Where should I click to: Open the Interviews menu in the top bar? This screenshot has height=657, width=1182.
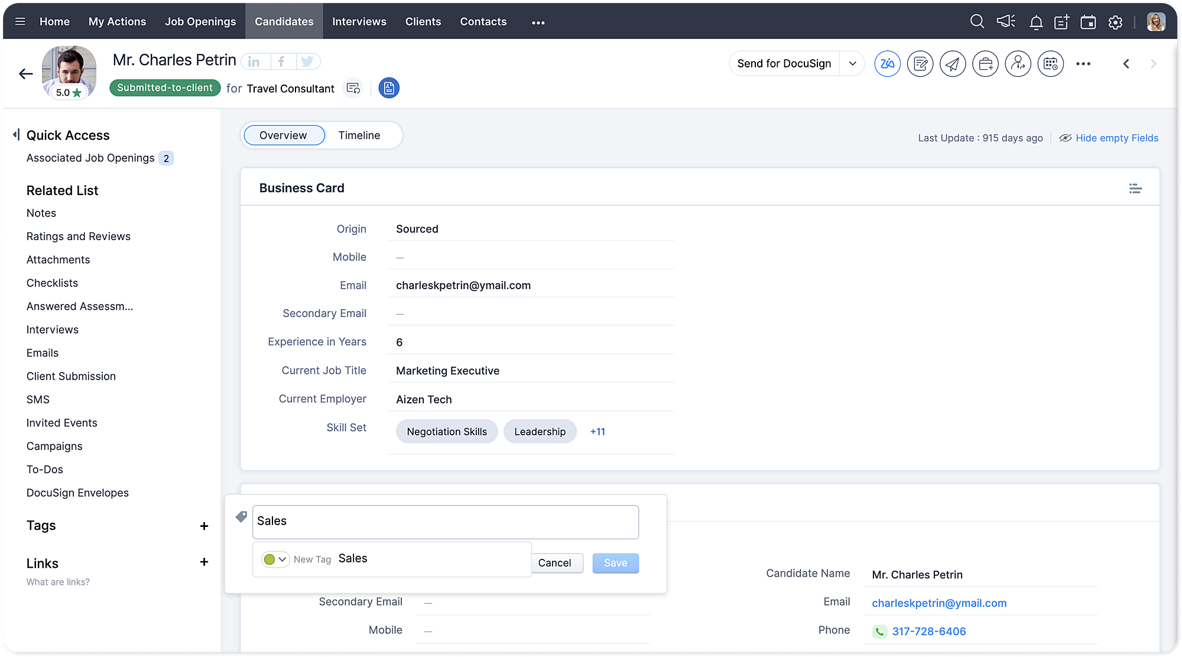pos(359,22)
